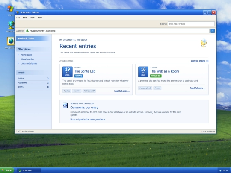This screenshot has width=231, height=173.
Task: Follow Drop a signal in the main guestbook
Action: click(88, 119)
